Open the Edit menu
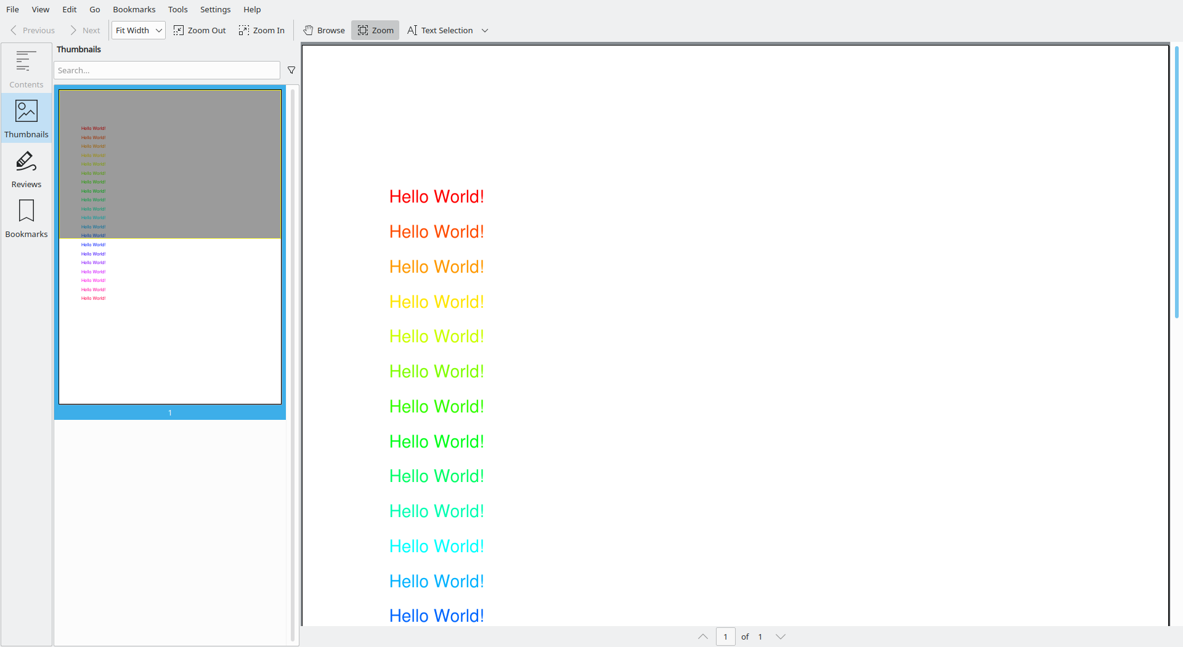The image size is (1183, 647). (70, 9)
